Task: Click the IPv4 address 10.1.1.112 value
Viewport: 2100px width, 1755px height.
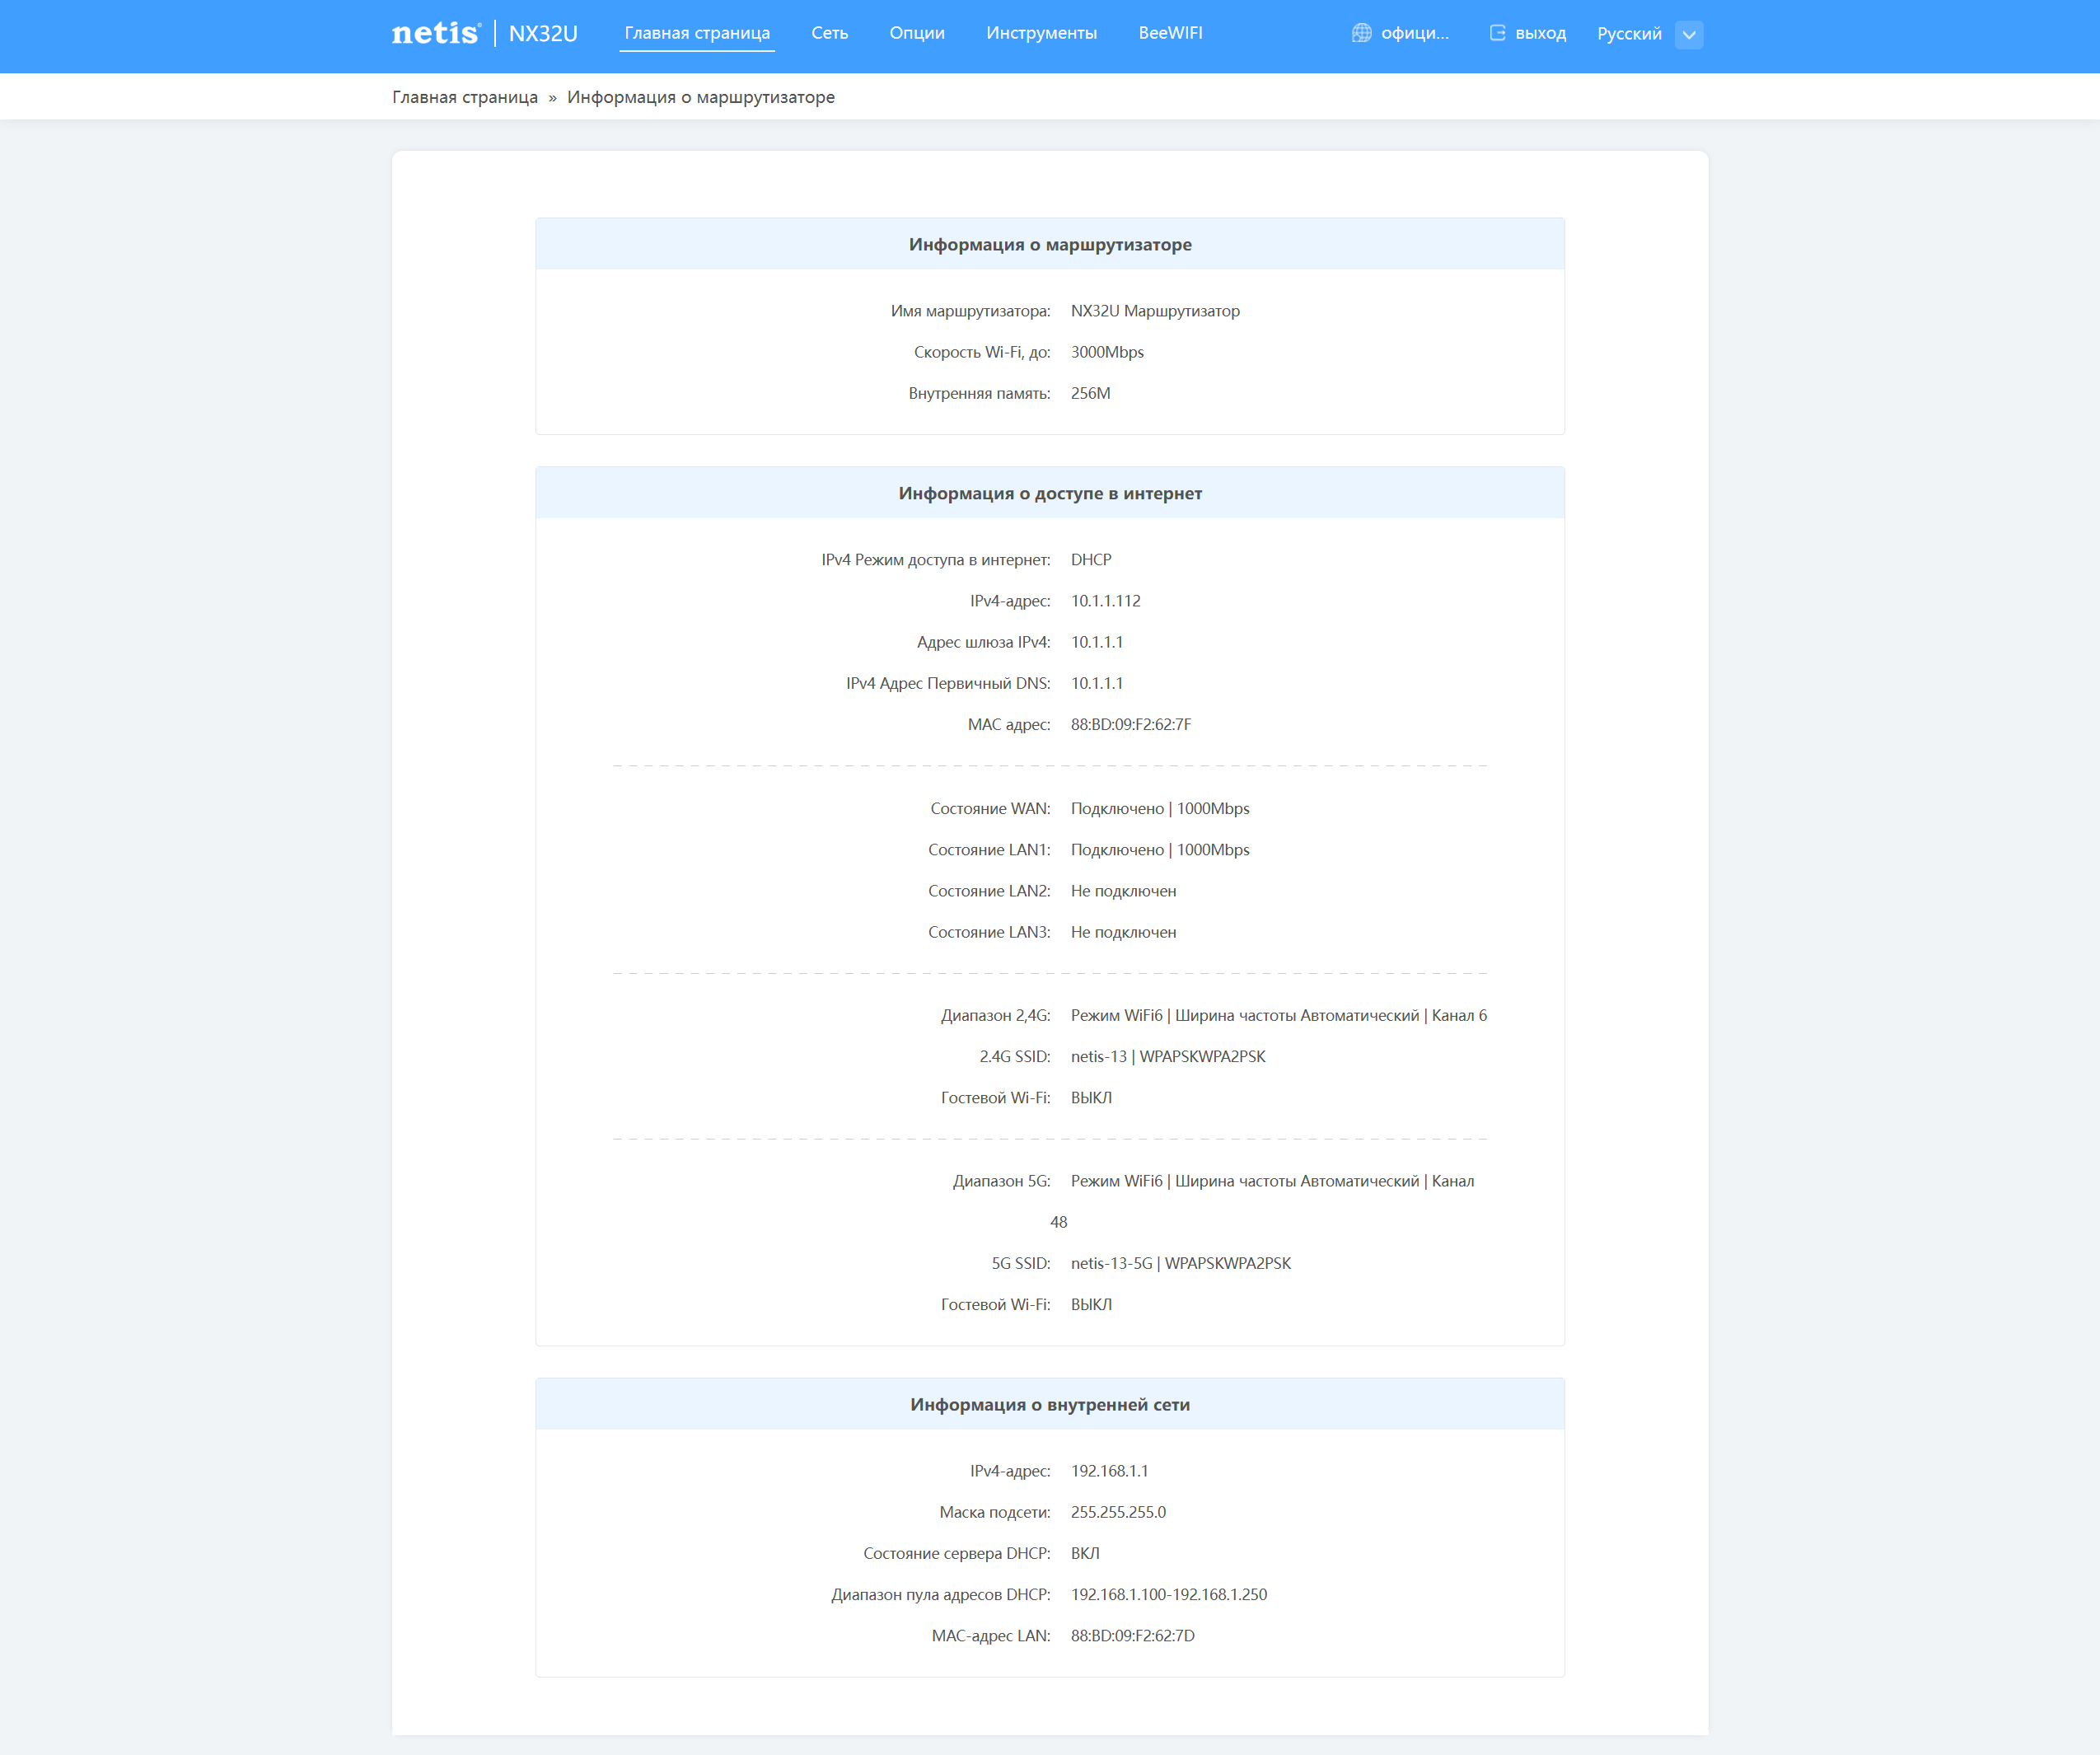Action: click(x=1105, y=601)
